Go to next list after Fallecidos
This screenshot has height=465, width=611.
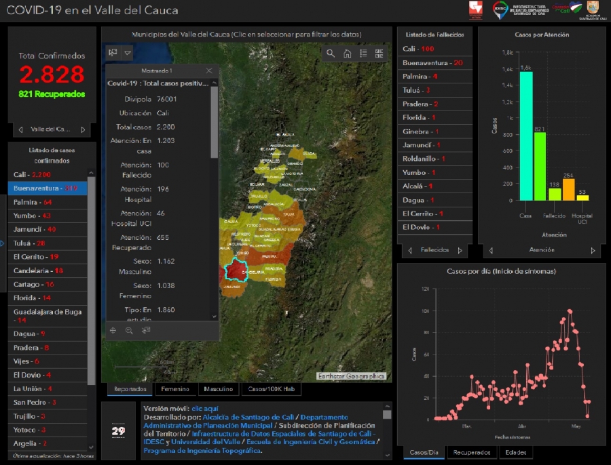(460, 250)
